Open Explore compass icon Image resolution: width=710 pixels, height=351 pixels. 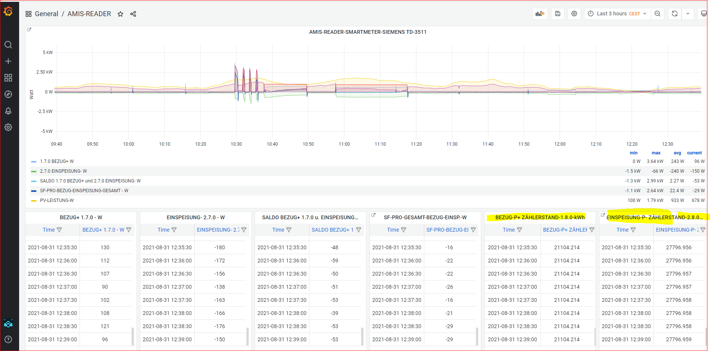click(x=8, y=94)
